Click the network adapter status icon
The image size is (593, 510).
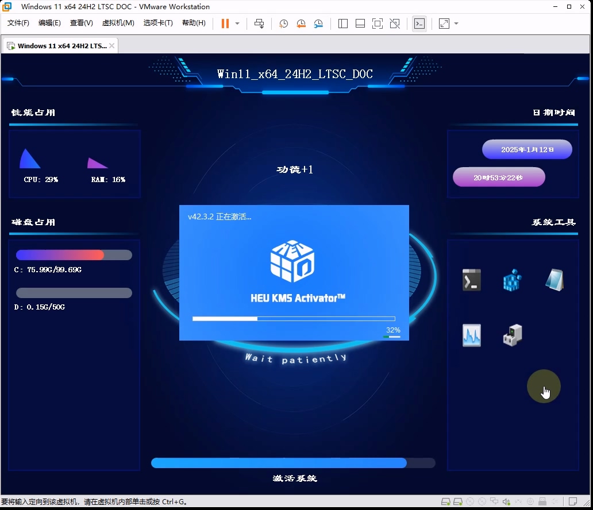coord(494,502)
